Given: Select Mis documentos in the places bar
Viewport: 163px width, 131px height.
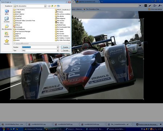Looking at the screenshot, I should pyautogui.click(x=7, y=27).
